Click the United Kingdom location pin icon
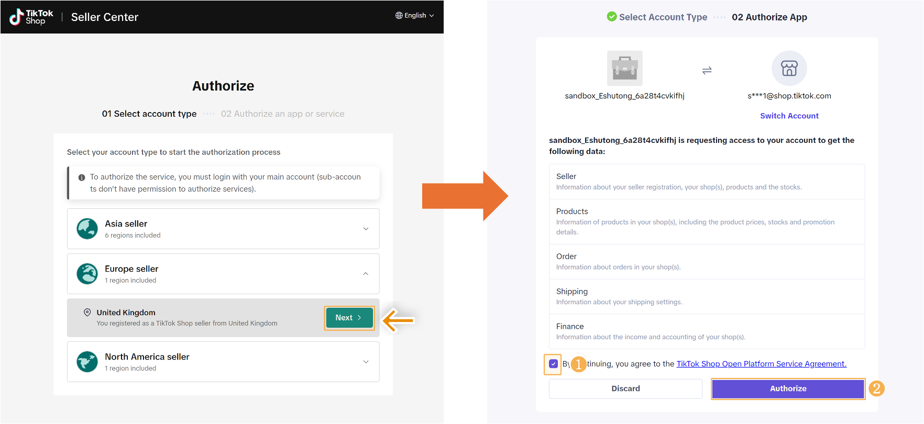This screenshot has height=424, width=924. click(87, 313)
